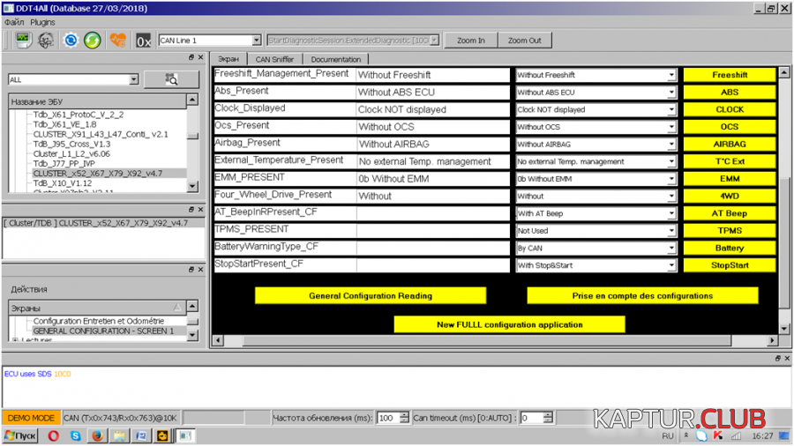Image resolution: width=794 pixels, height=446 pixels.
Task: Click the yellow AIRBAG button
Action: coord(730,145)
